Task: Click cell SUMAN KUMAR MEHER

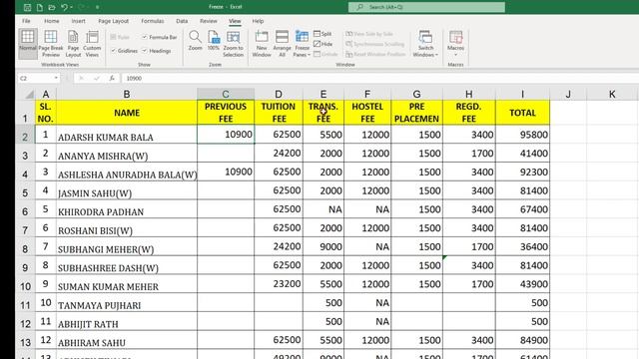Action: tap(127, 284)
